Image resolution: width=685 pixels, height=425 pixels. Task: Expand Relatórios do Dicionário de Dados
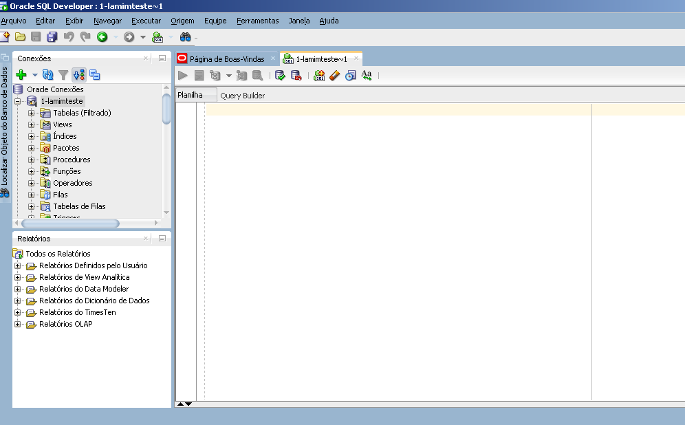17,301
